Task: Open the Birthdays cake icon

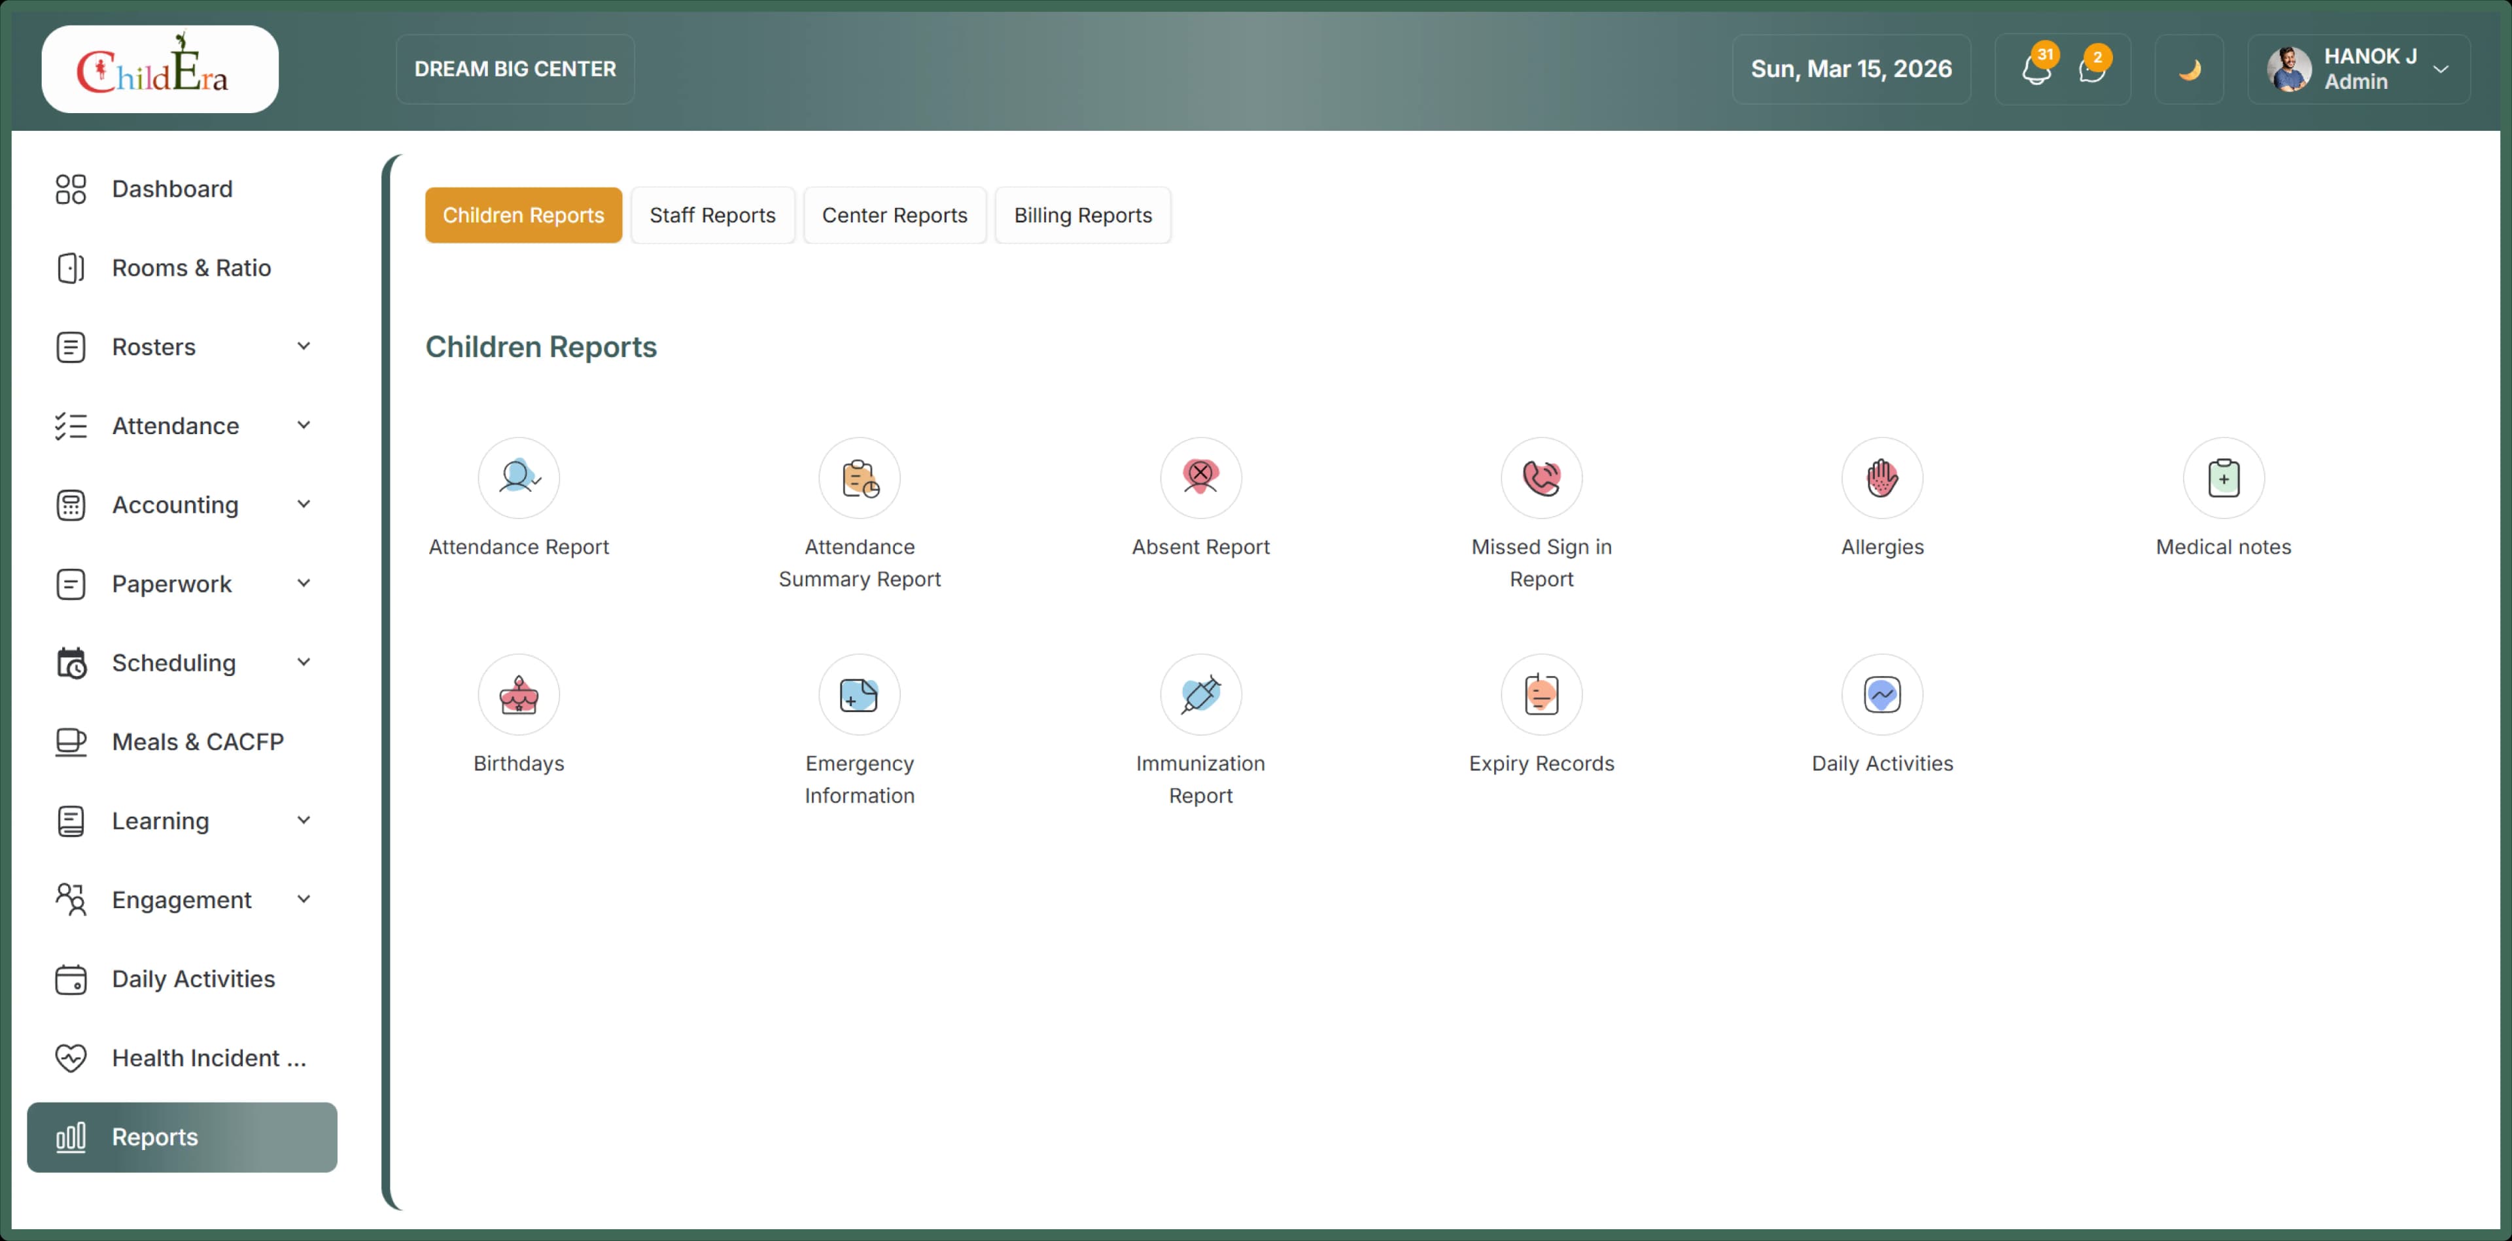Action: (x=518, y=694)
